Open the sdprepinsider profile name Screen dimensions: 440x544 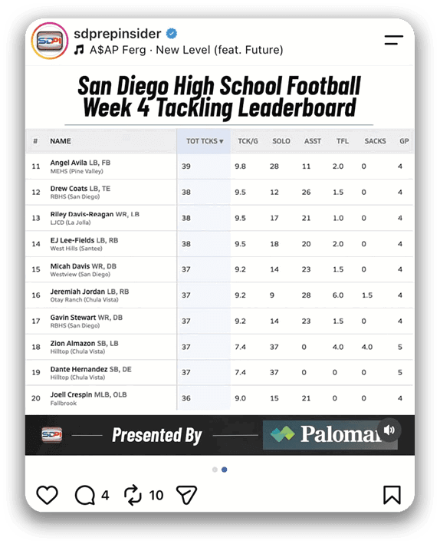pos(117,34)
